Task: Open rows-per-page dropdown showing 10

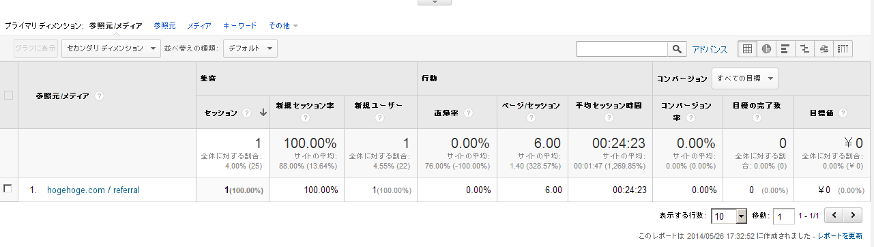Action: coord(730,216)
